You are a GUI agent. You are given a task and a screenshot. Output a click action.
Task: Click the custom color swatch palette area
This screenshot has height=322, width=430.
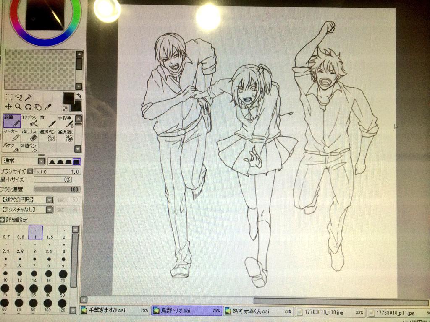[x=40, y=70]
